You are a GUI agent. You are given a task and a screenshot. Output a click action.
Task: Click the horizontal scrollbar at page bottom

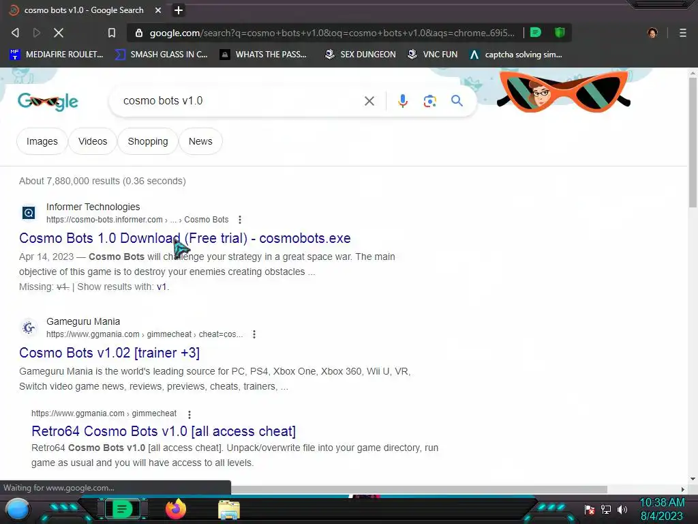tap(419, 489)
